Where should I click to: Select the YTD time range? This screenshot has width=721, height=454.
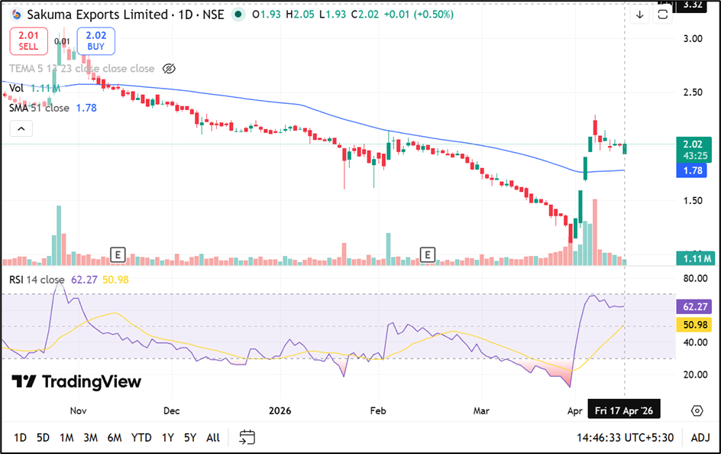141,437
